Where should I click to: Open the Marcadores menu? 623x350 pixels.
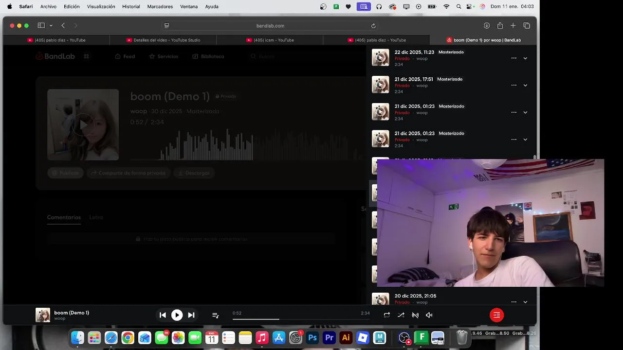pyautogui.click(x=160, y=7)
